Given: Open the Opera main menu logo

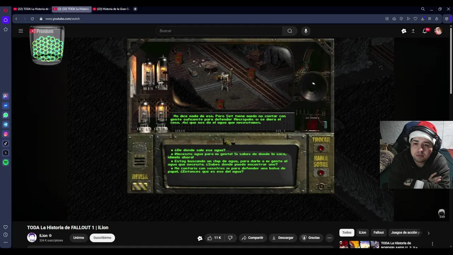Looking at the screenshot, I should (6, 10).
